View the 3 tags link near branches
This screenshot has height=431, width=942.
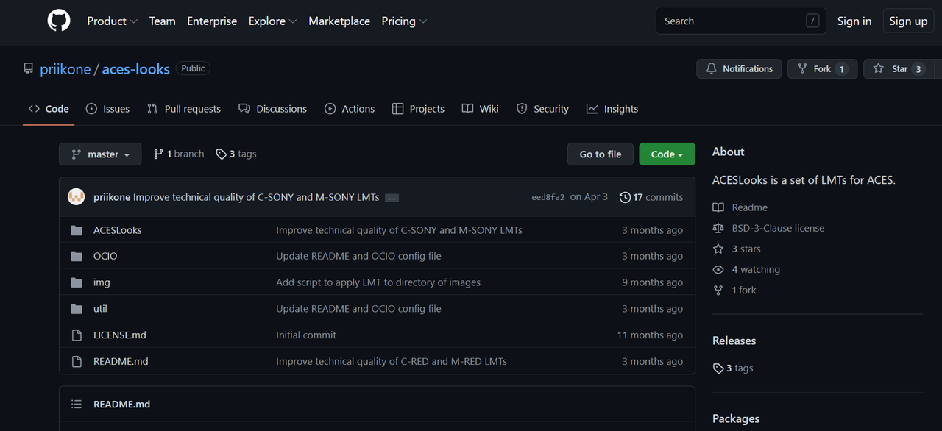(x=236, y=154)
